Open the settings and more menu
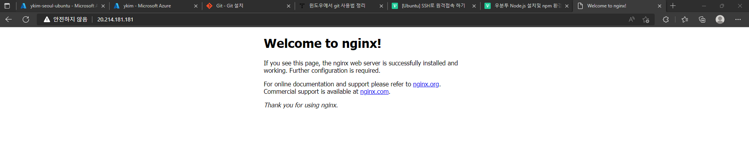The width and height of the screenshot is (749, 156). pos(738,19)
